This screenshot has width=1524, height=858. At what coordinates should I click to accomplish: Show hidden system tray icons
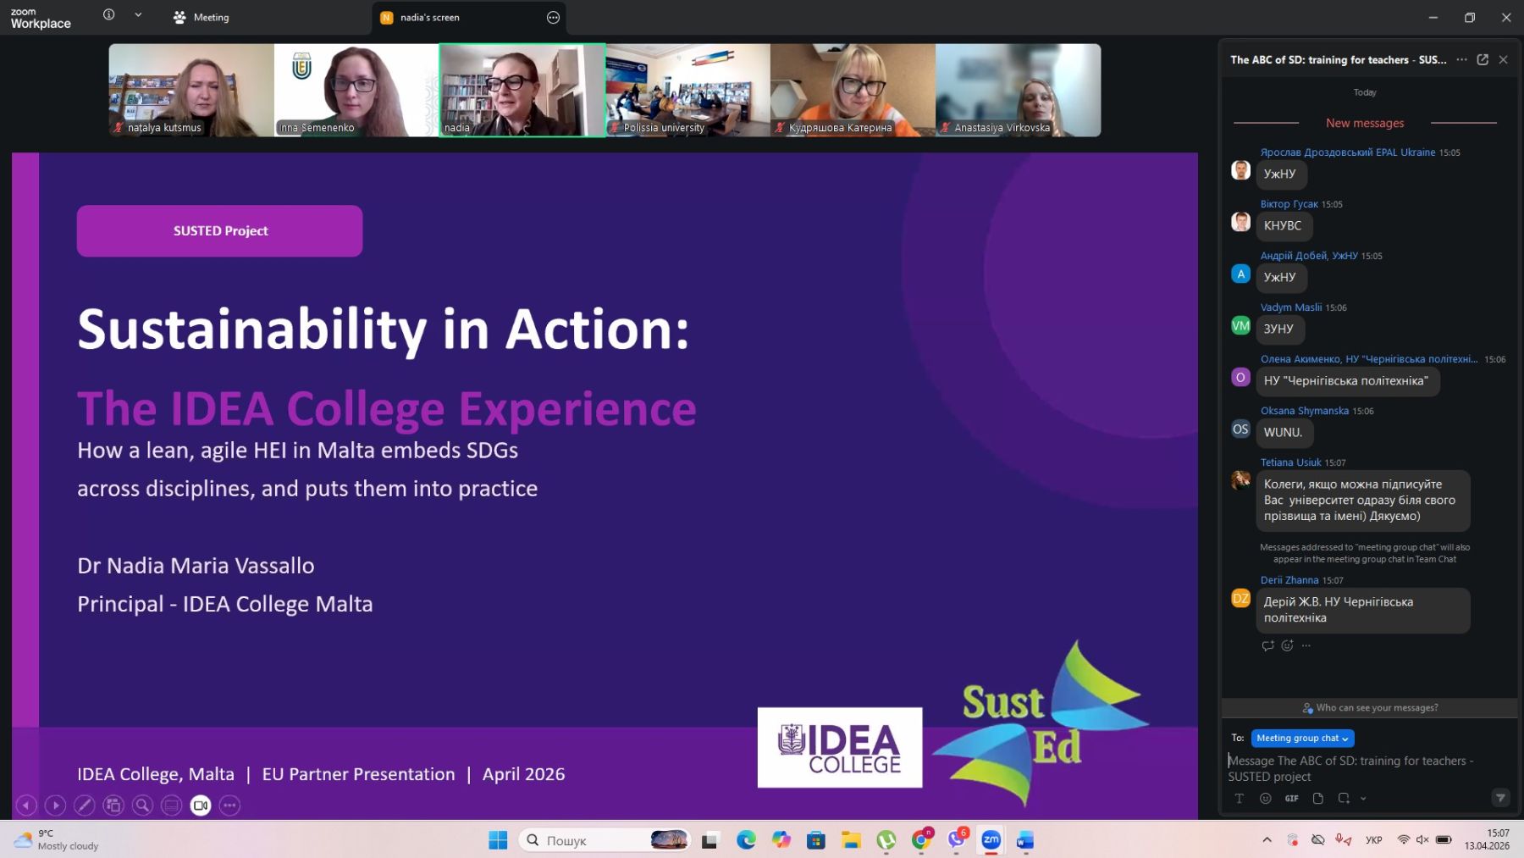click(1267, 840)
